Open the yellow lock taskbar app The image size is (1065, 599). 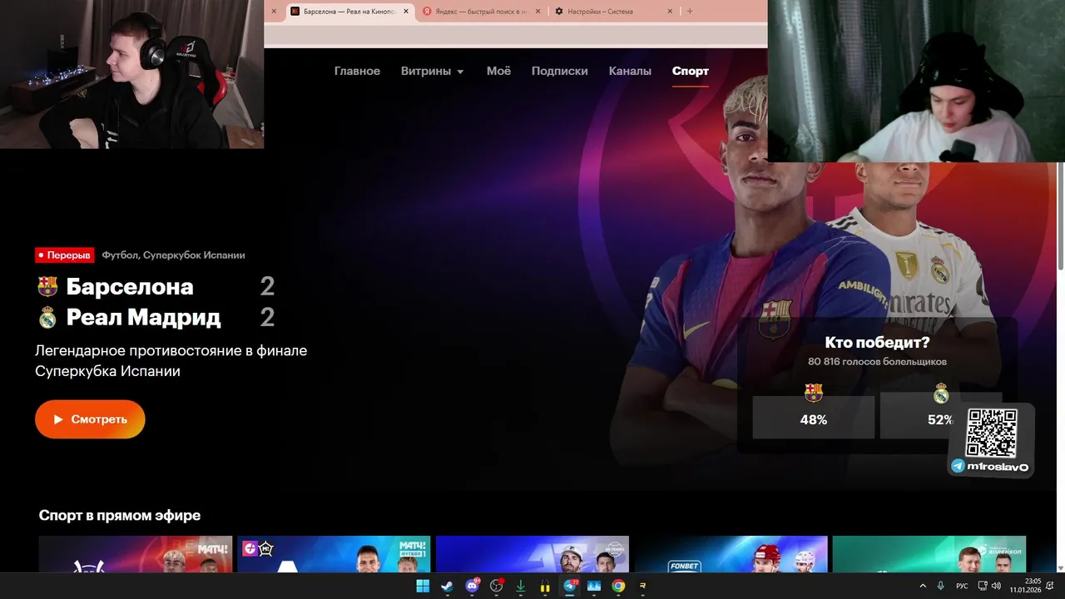coord(545,586)
